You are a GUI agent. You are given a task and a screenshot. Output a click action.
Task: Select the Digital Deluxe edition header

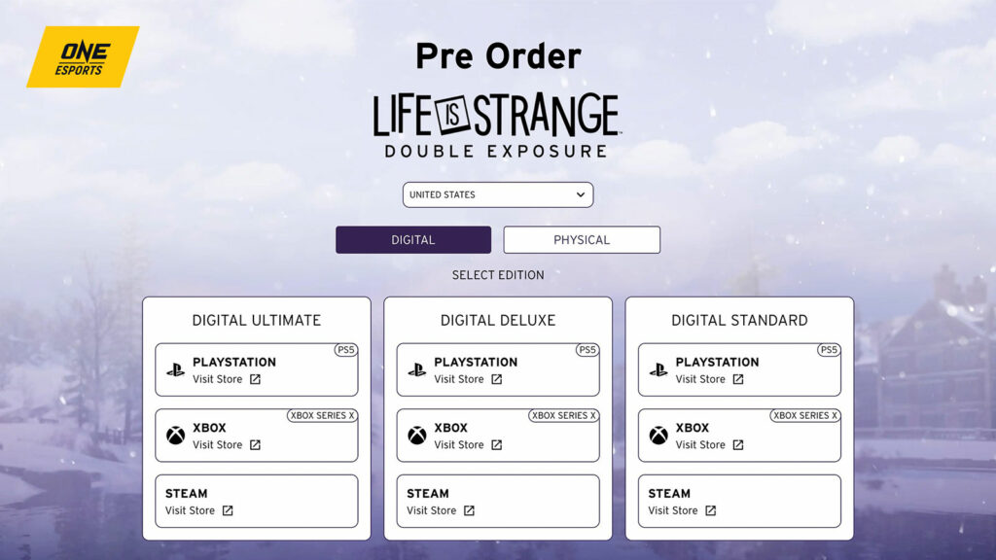click(x=497, y=320)
